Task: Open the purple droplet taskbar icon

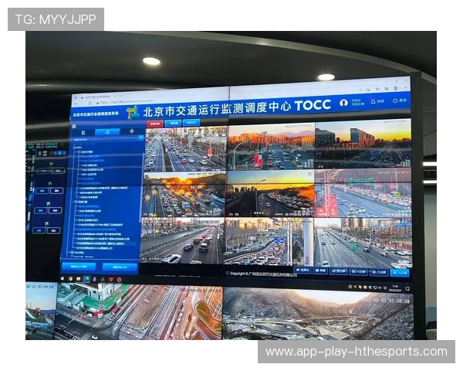Action: (94, 279)
